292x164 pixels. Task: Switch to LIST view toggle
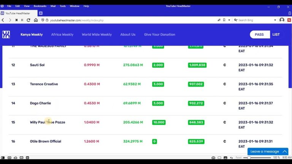[x=276, y=35]
